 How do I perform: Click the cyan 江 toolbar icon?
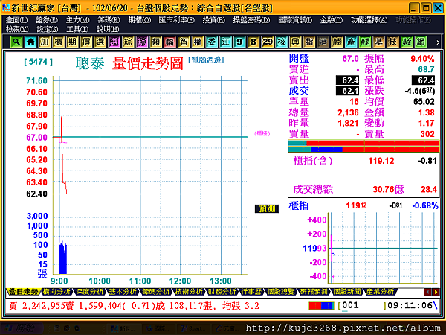[225, 42]
